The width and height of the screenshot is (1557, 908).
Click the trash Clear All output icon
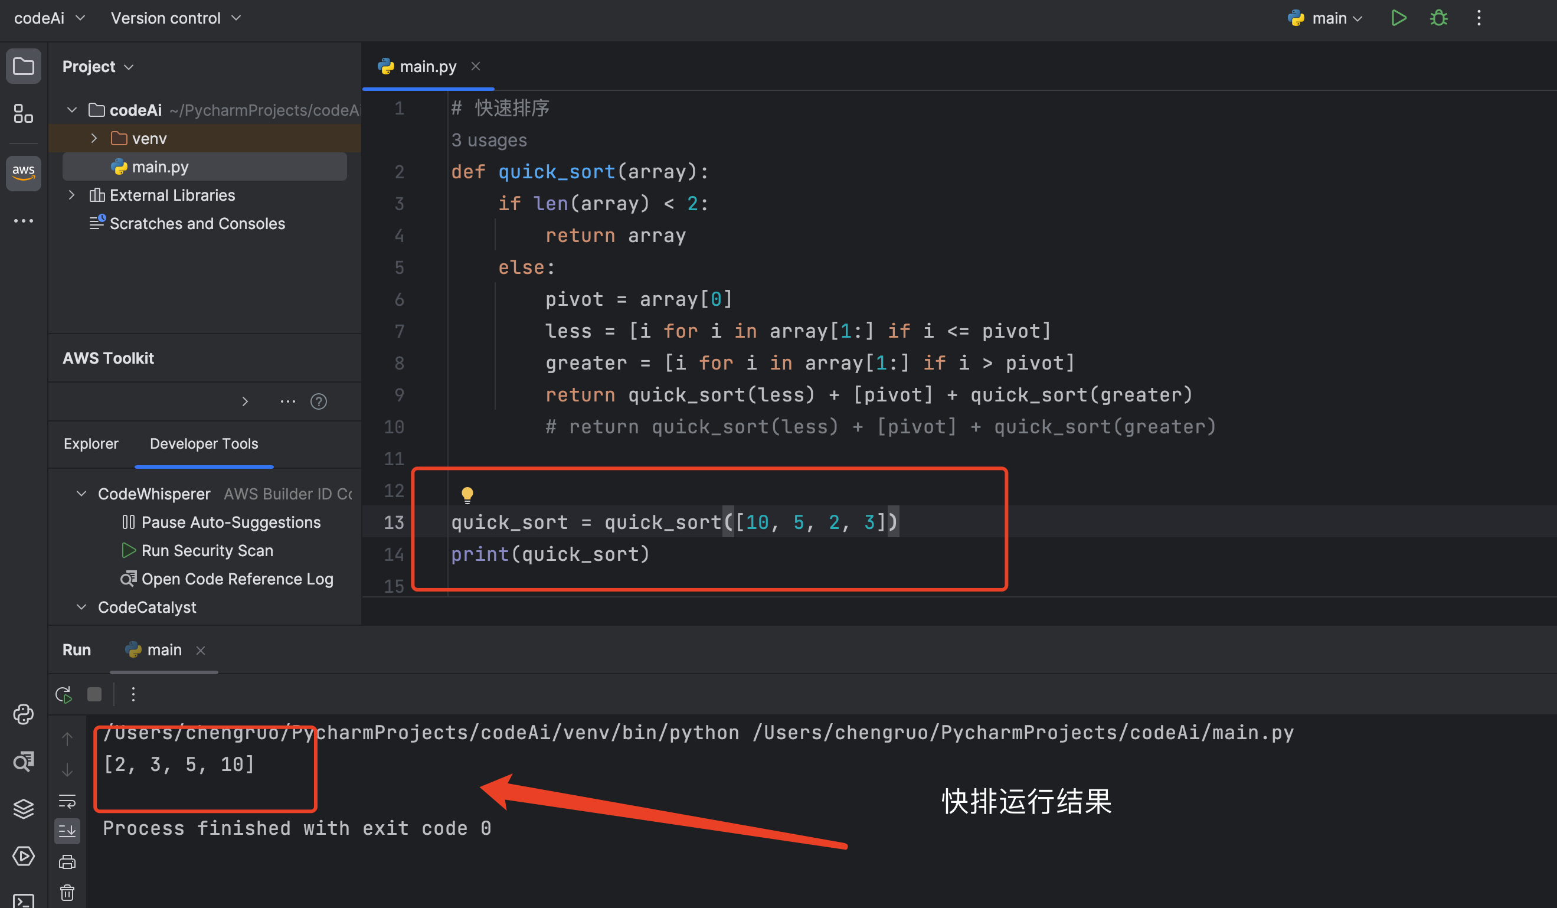click(x=67, y=893)
